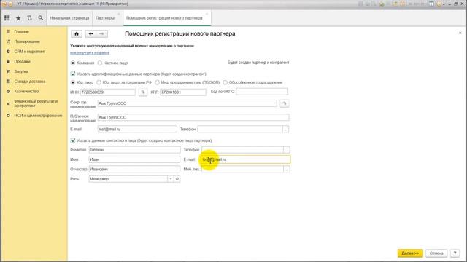Click the CRM и маркетинг sidebar icon
The height and width of the screenshot is (262, 467).
(x=8, y=52)
